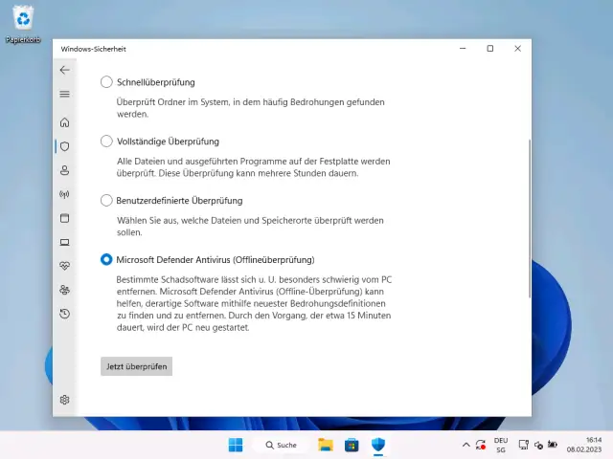Open App & browser control icon
The height and width of the screenshot is (459, 613).
(65, 218)
